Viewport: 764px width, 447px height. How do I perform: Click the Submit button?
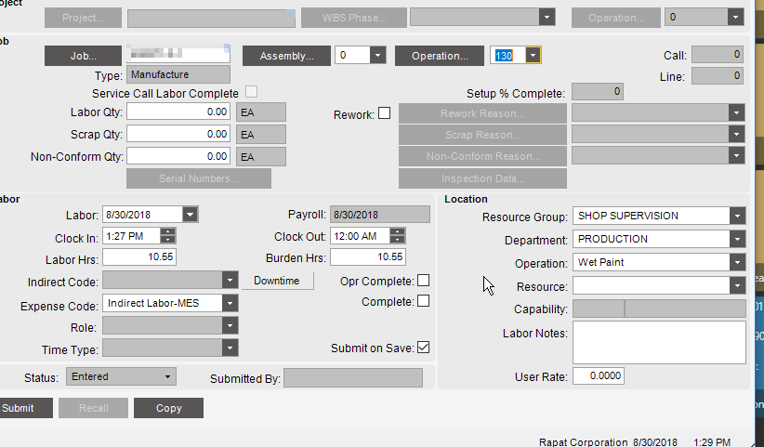[24, 408]
